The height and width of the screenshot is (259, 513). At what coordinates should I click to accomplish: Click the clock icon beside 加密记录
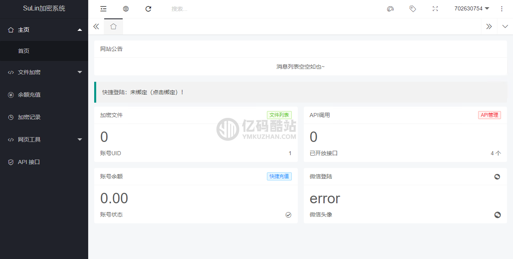[x=11, y=117]
